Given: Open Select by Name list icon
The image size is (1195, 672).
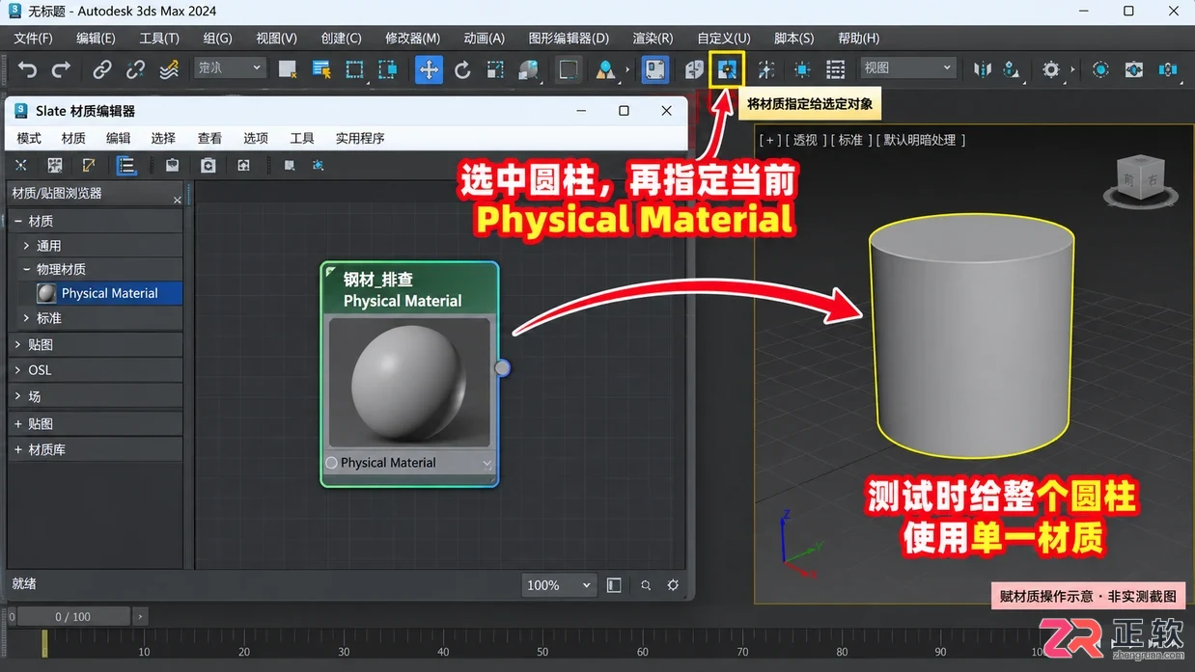Looking at the screenshot, I should coord(321,69).
